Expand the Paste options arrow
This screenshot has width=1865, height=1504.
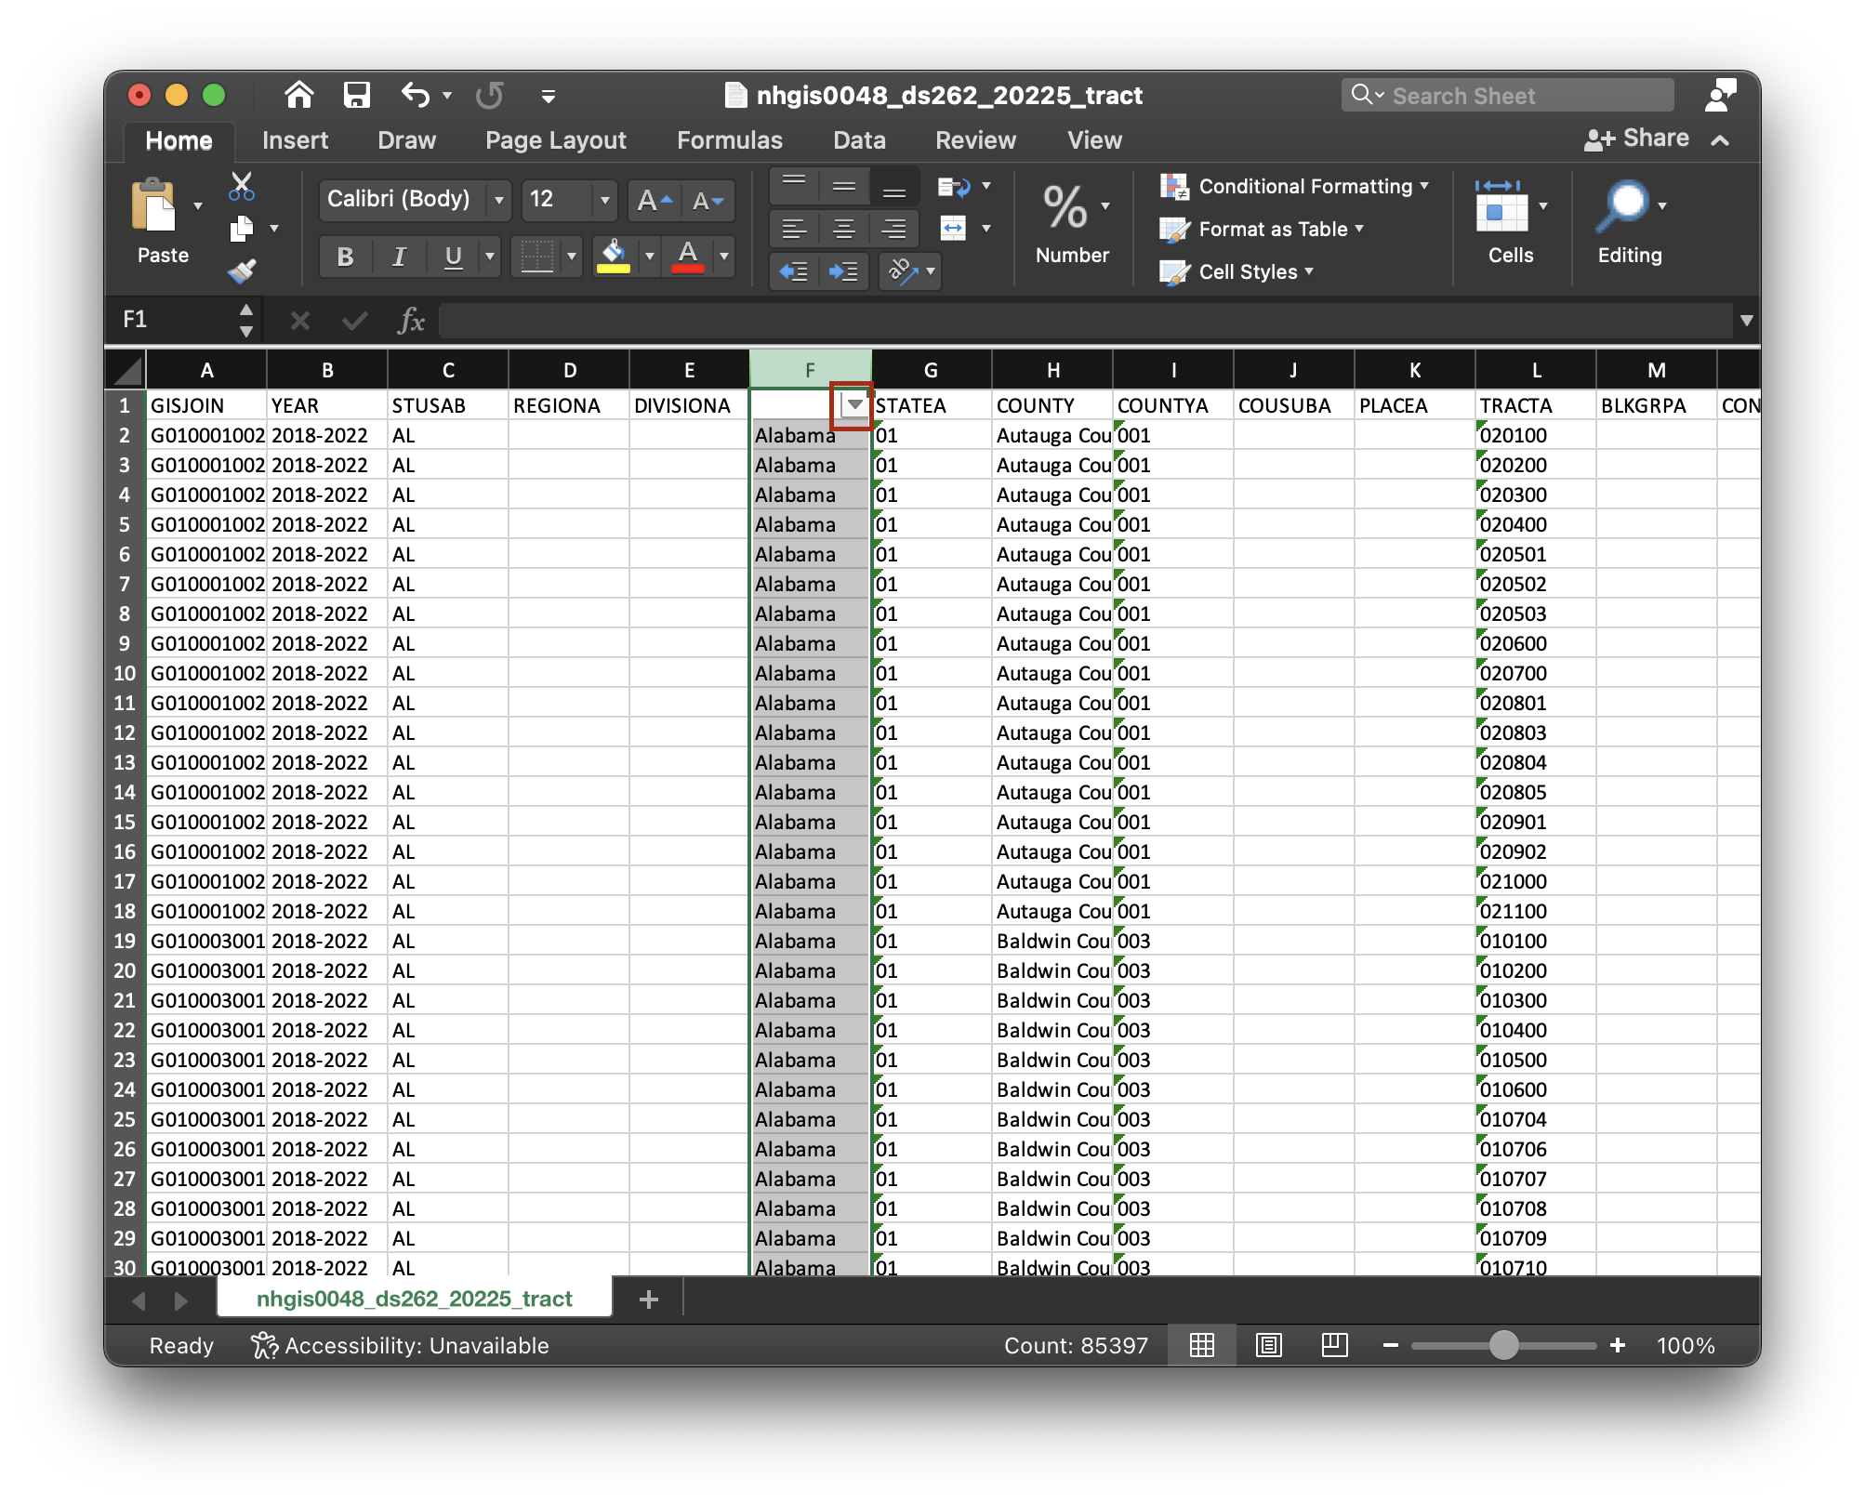pyautogui.click(x=198, y=205)
